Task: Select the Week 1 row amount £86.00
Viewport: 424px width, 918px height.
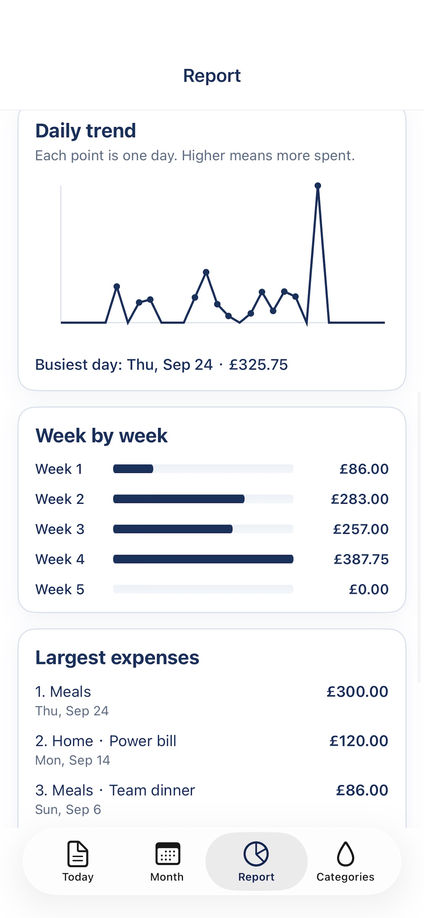Action: click(364, 469)
